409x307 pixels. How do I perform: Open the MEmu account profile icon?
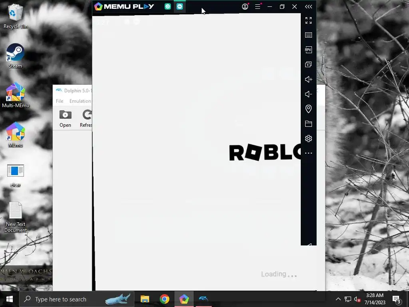245,6
